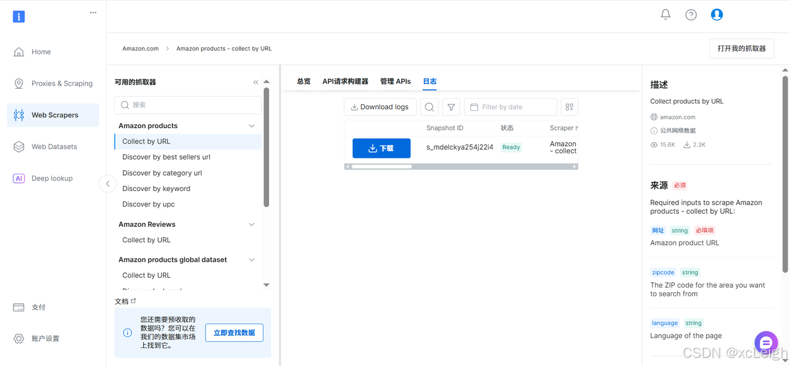This screenshot has height=366, width=790.
Task: Click the 2.3K downloads count
Action: pyautogui.click(x=699, y=145)
